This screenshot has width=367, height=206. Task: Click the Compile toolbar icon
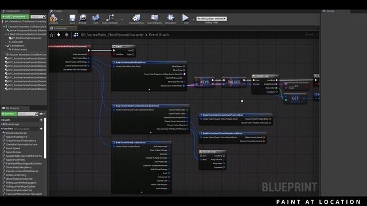(53, 19)
